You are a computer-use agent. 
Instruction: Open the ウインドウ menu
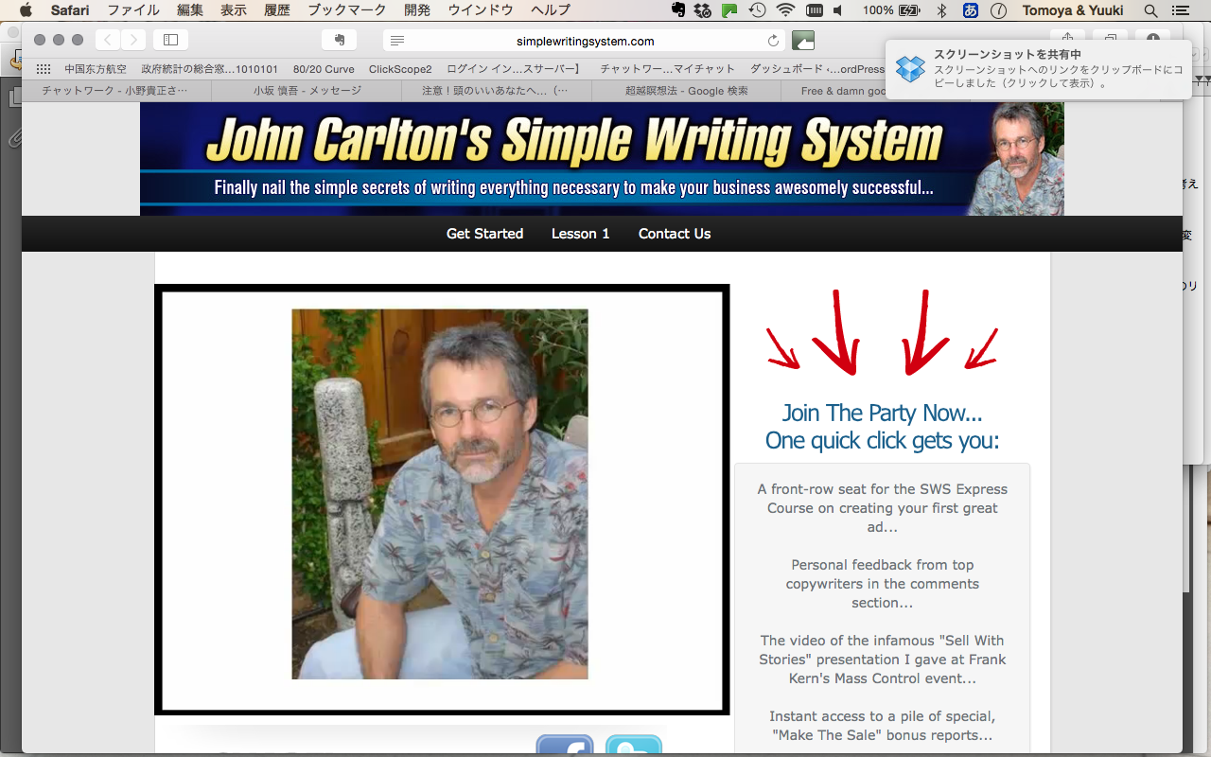point(481,10)
